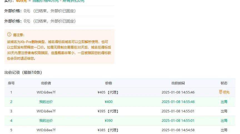Click the 出价时间 column header
This screenshot has width=240, height=134.
point(178,83)
